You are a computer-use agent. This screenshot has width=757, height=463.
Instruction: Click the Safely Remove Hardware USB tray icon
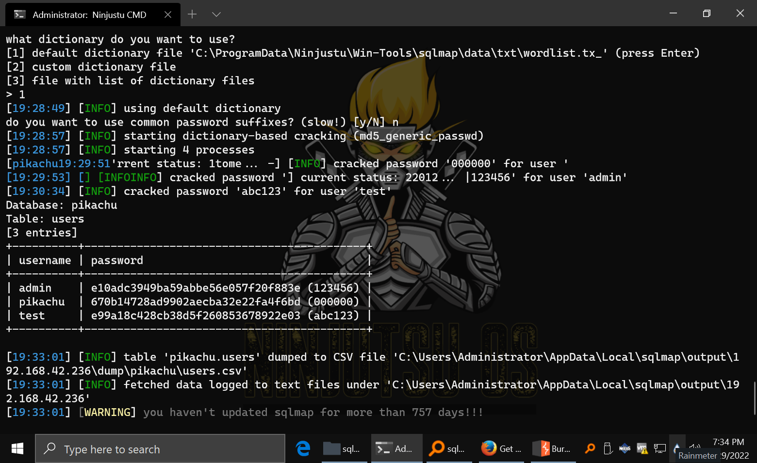coord(608,448)
